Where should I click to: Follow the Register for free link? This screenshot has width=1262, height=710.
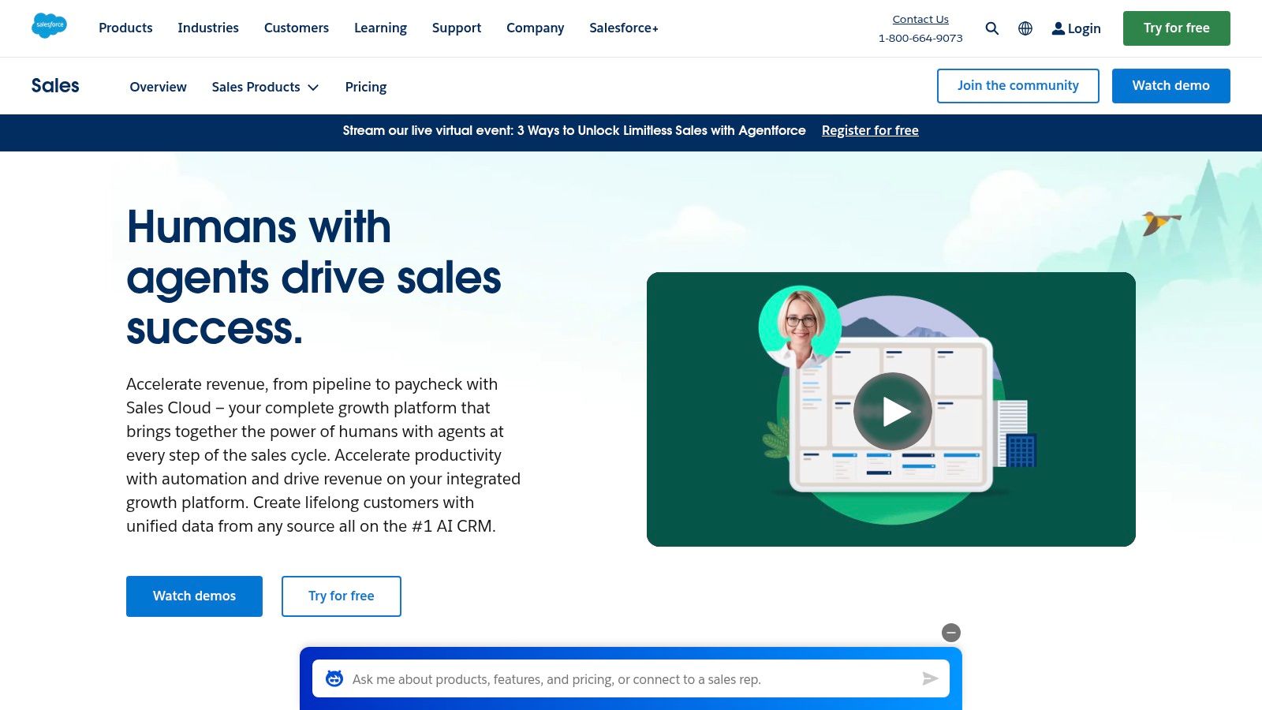click(x=870, y=131)
